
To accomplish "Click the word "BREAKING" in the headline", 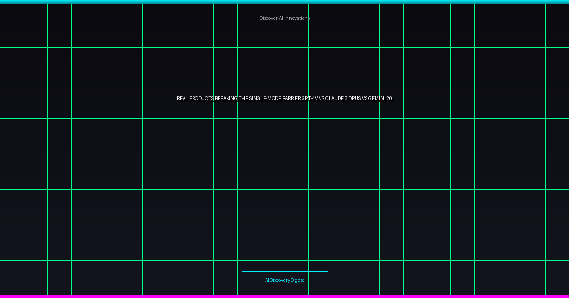I will [226, 98].
